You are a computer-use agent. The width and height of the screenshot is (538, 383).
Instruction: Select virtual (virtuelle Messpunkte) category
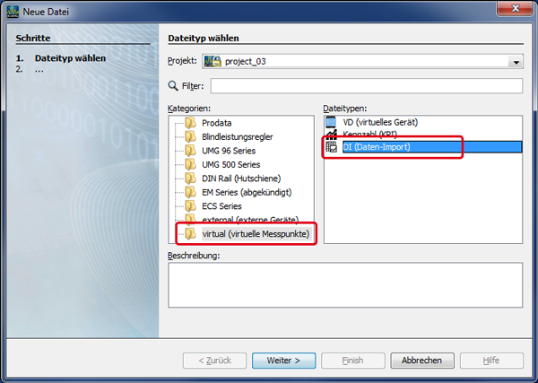point(256,234)
